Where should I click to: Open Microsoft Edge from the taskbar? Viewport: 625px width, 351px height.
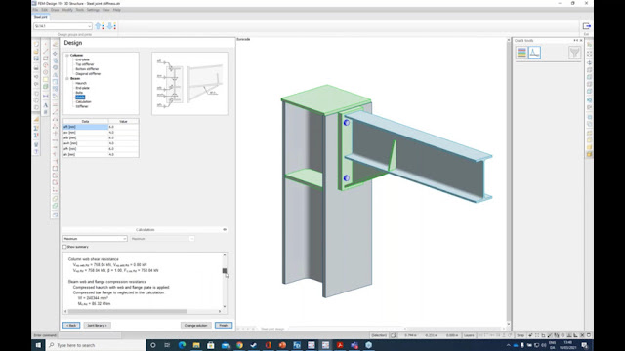point(183,345)
